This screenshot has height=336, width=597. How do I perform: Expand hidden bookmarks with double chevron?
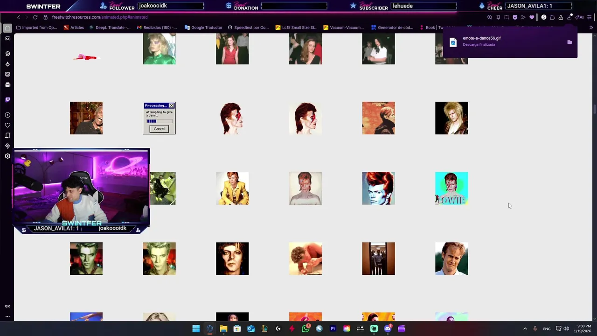(x=591, y=28)
